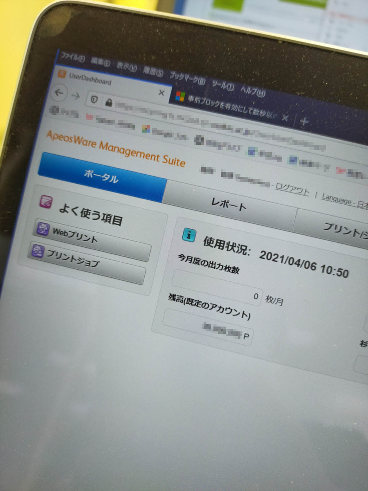Click the 残高(既定のアカウント) label
Image resolution: width=368 pixels, height=491 pixels.
tap(209, 307)
